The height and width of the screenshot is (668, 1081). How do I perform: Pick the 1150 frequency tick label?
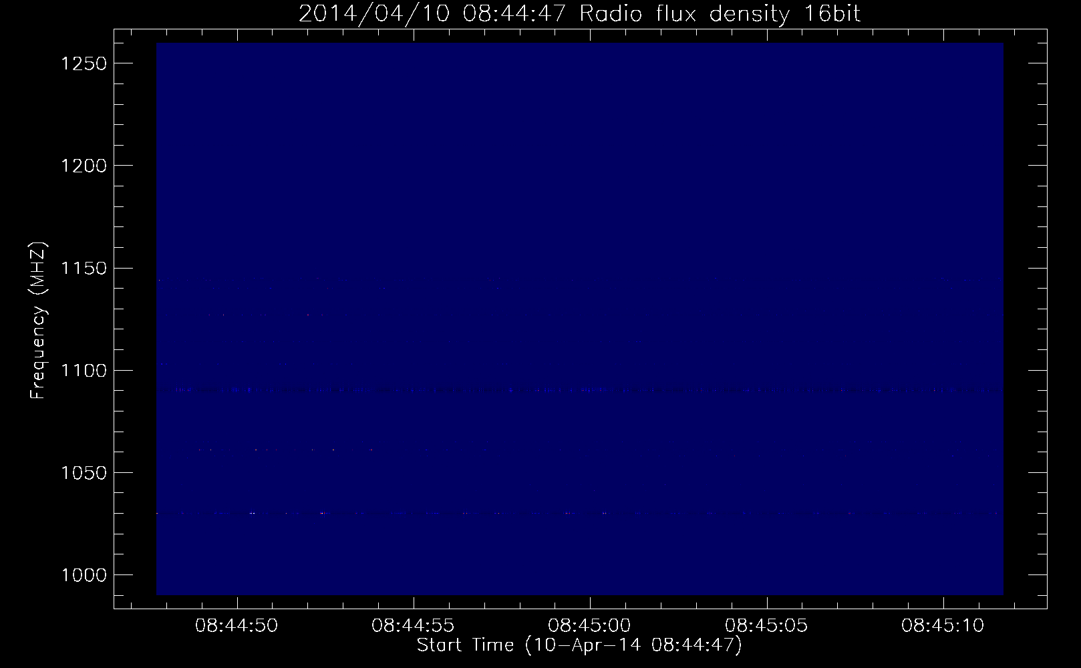point(84,269)
